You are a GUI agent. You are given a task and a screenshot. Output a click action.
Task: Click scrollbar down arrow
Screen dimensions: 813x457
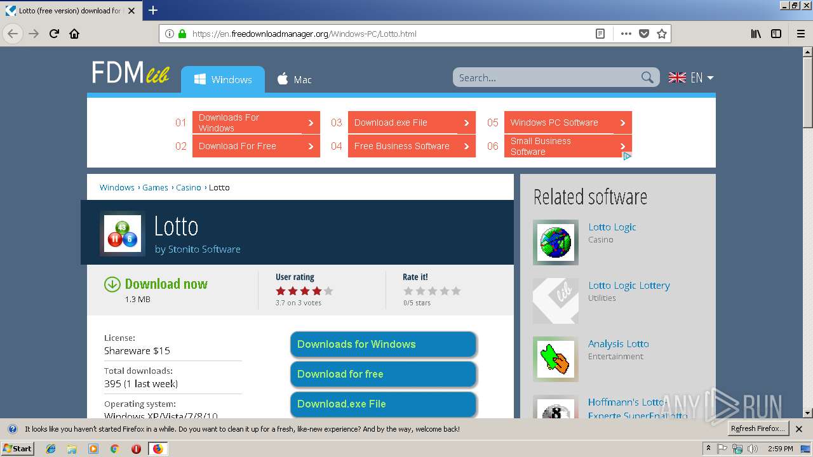[x=807, y=413]
